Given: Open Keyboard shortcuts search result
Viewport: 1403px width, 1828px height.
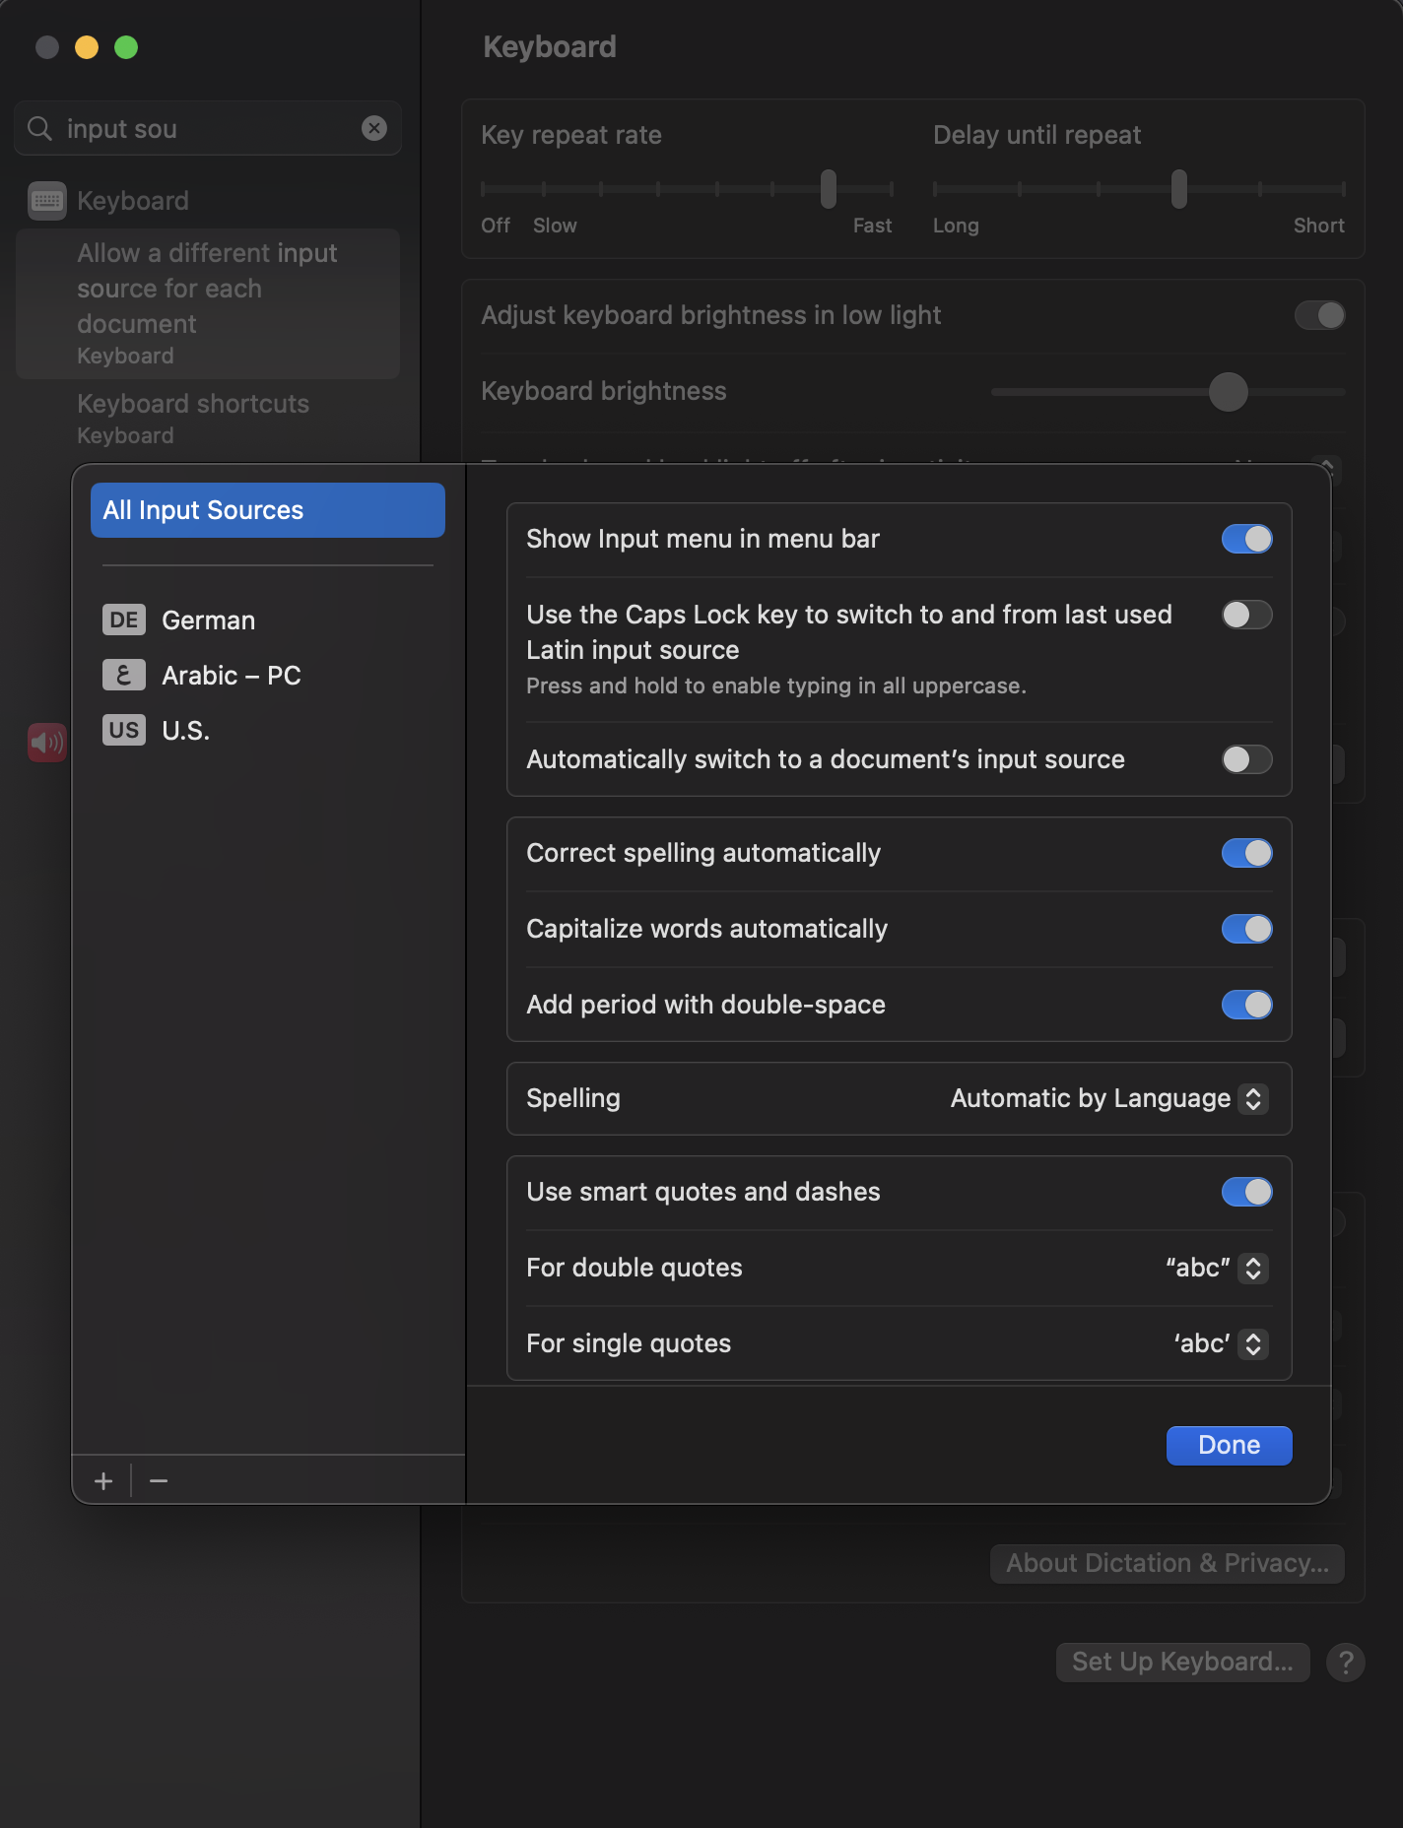Looking at the screenshot, I should pos(208,419).
